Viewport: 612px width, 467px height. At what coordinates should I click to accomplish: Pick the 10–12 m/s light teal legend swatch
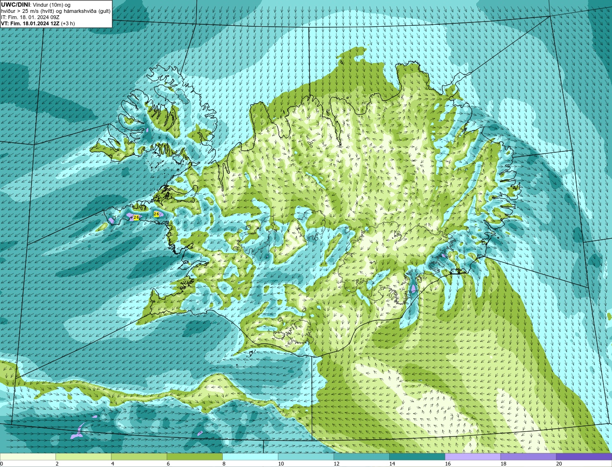point(306,457)
